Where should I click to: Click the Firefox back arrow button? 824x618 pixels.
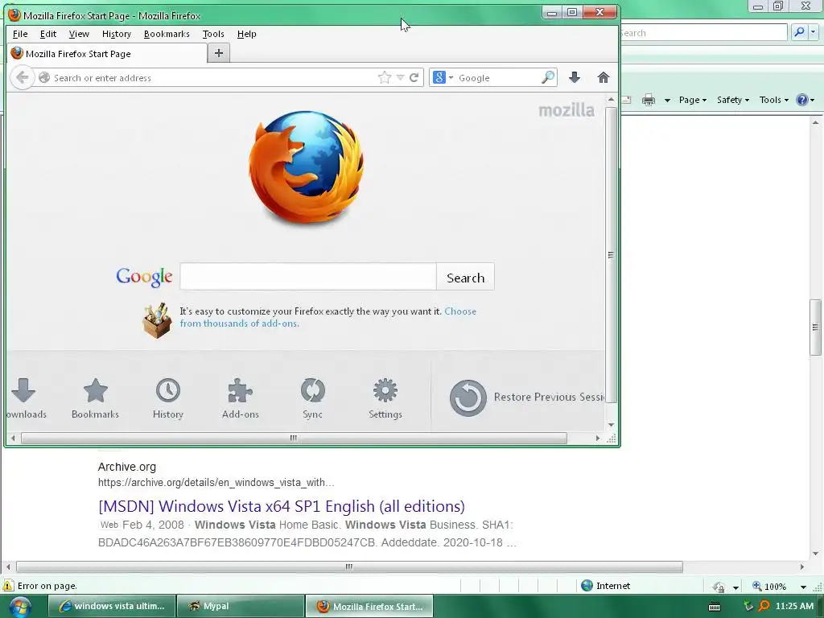pos(22,78)
